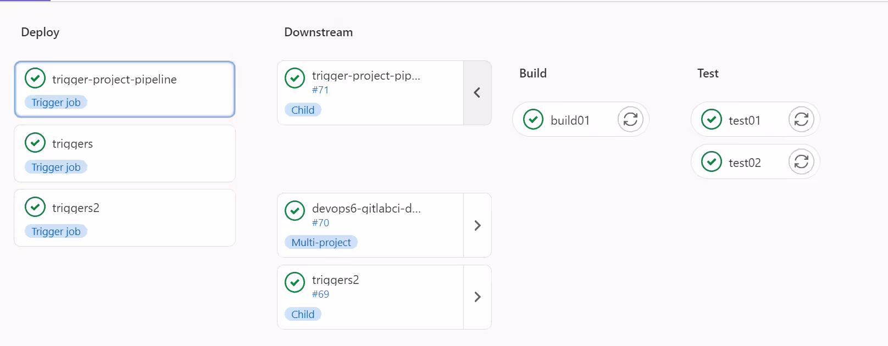
Task: Retry the build01 job
Action: [x=630, y=119]
